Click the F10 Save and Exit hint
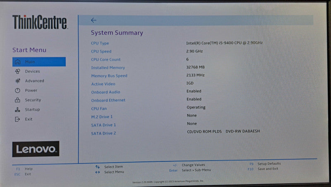 pyautogui.click(x=263, y=169)
